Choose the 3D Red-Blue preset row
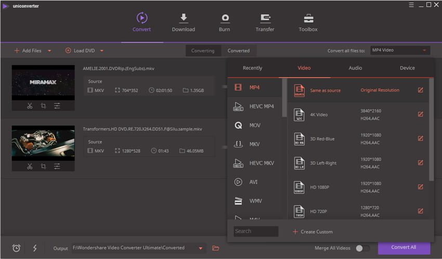The height and width of the screenshot is (259, 442). pyautogui.click(x=358, y=139)
